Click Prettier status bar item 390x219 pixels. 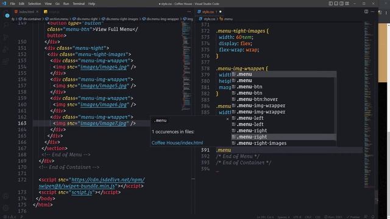point(353,217)
